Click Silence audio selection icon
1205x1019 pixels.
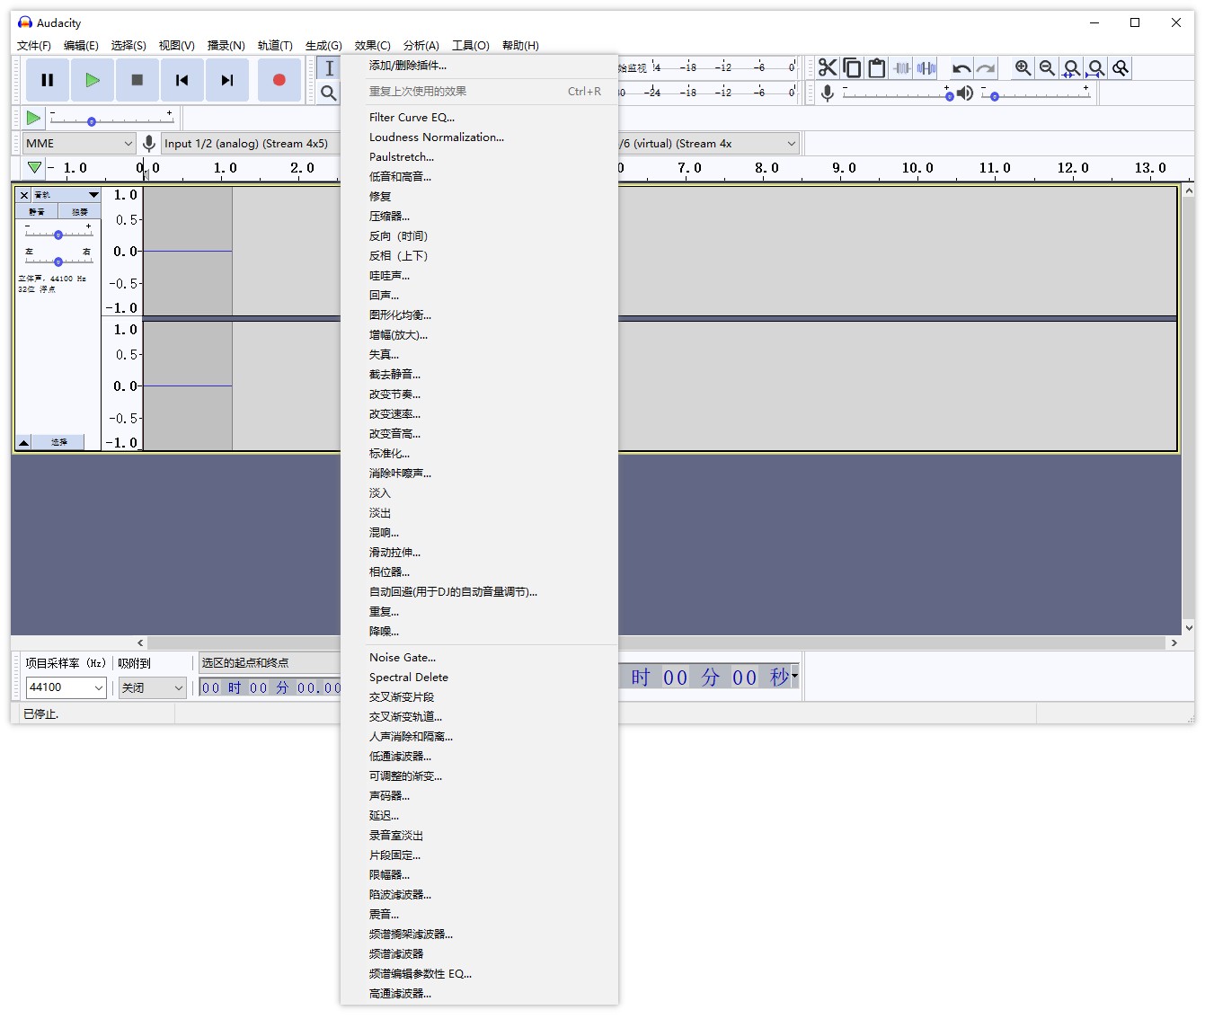[926, 68]
